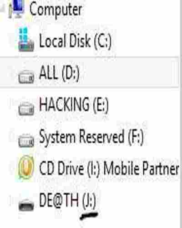Click the black underline mark beneath (J:)
The width and height of the screenshot is (182, 228).
[x=89, y=216]
